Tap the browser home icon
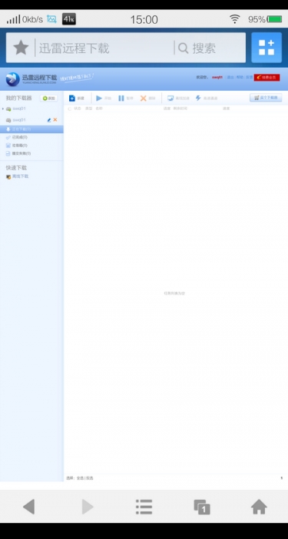Image resolution: width=288 pixels, height=539 pixels. 260,507
